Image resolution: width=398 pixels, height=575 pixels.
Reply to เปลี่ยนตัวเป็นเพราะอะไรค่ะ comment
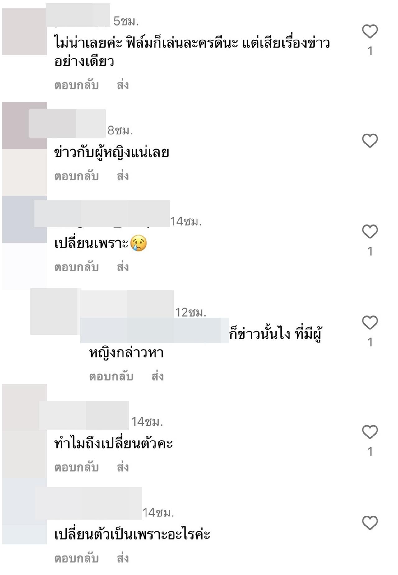click(x=76, y=559)
